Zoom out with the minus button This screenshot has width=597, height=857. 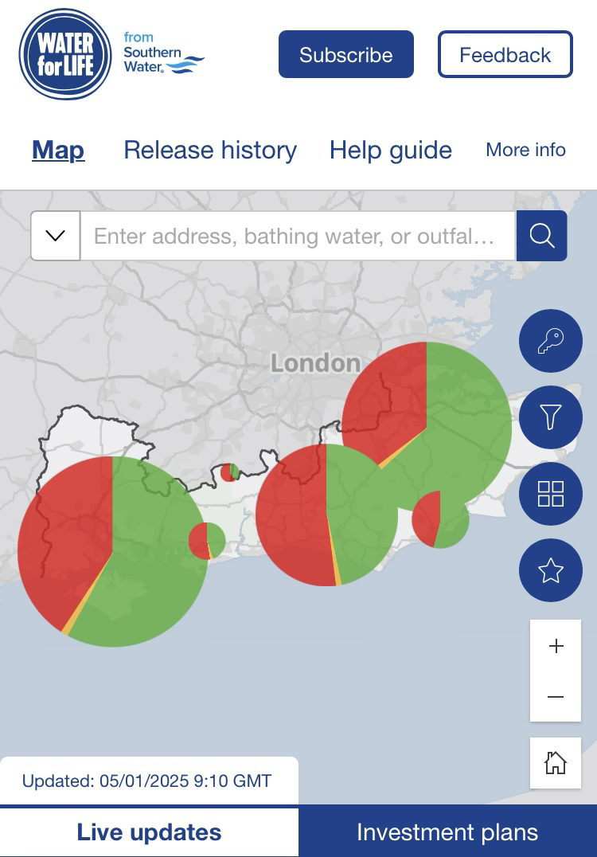[556, 697]
